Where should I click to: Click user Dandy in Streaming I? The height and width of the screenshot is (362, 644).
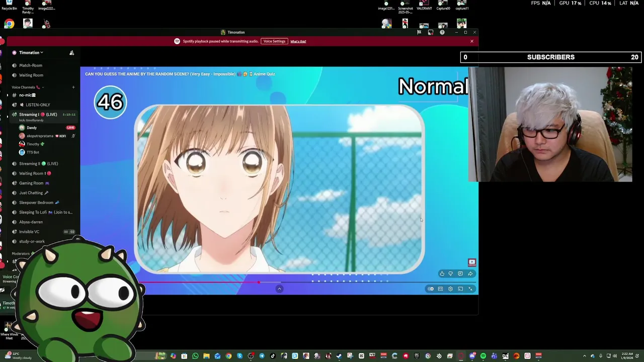coord(32,128)
